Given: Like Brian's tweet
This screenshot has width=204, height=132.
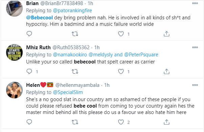Looking at the screenshot, I should 121,34.
